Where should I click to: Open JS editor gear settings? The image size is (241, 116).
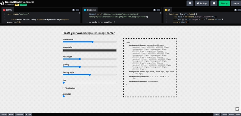(x=236, y=10)
